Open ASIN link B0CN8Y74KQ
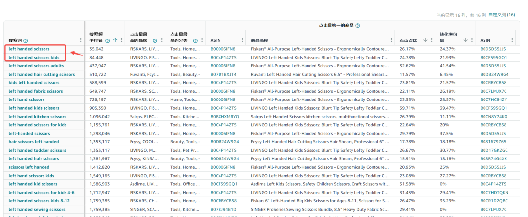The image size is (528, 217). pyautogui.click(x=494, y=117)
